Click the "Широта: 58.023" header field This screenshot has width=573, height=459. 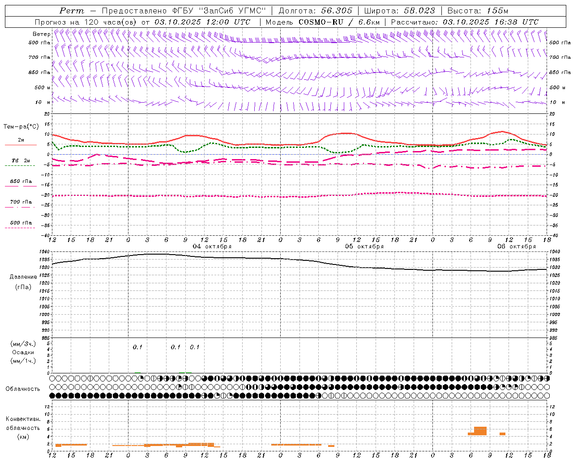pyautogui.click(x=400, y=11)
